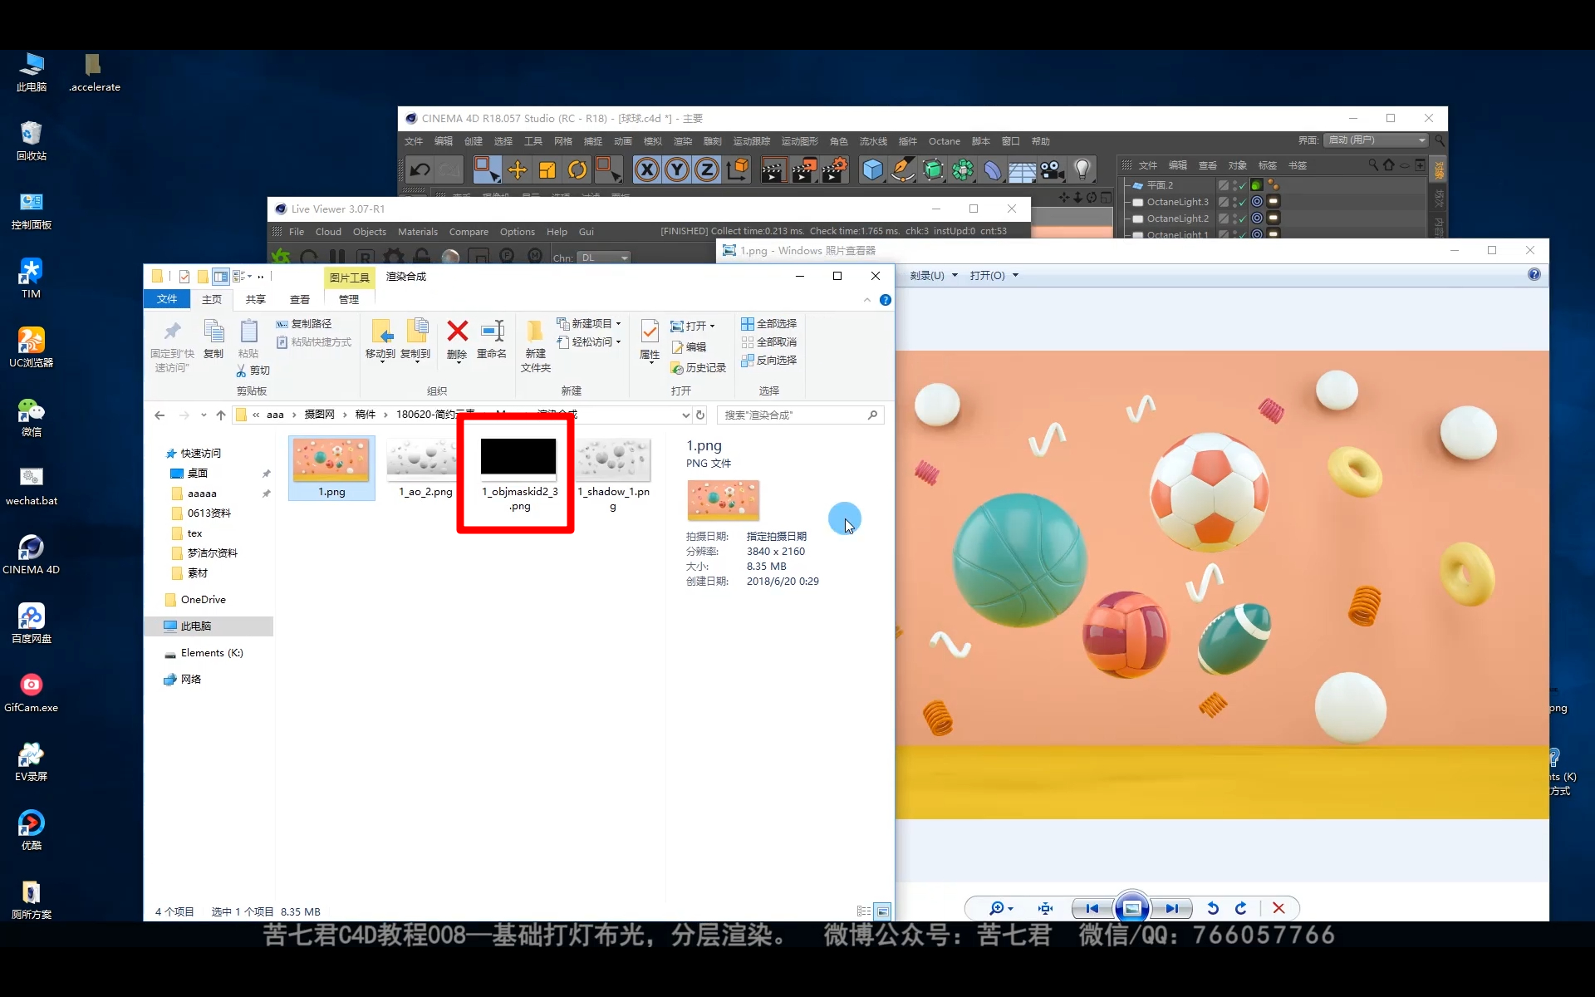Toggle Y axis lock in Cinema 4D
Screen dimensions: 1595x997
[x=677, y=170]
